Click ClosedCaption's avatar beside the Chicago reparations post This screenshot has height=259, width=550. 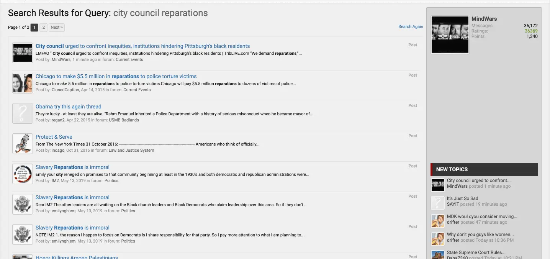pyautogui.click(x=23, y=83)
